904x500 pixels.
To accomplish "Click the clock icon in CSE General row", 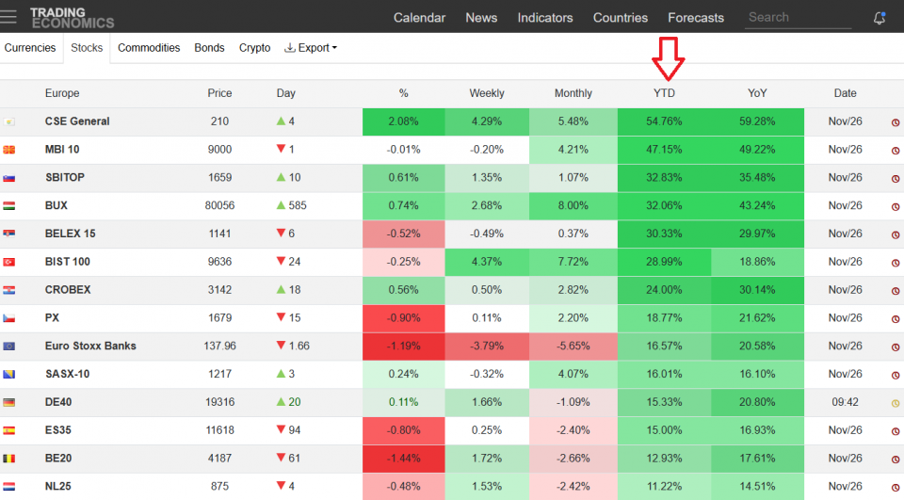I will [896, 122].
